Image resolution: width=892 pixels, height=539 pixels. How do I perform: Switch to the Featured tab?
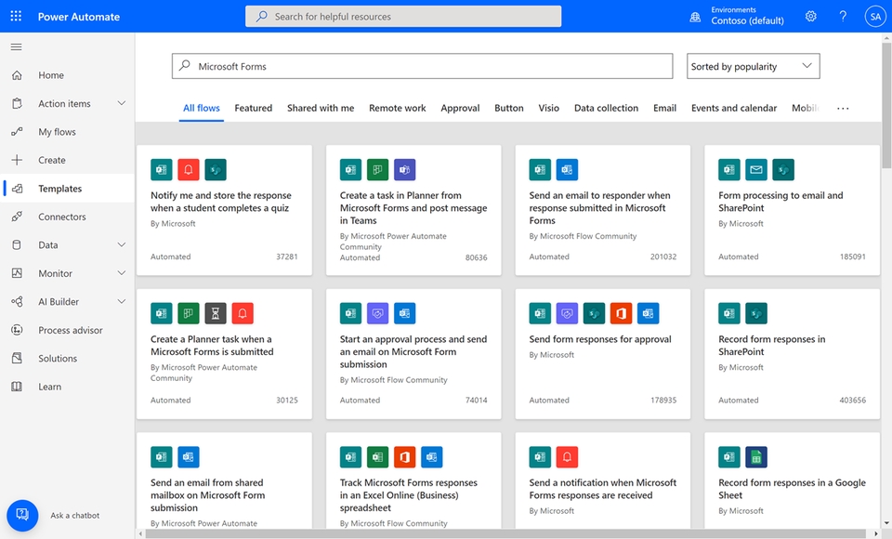coord(253,108)
